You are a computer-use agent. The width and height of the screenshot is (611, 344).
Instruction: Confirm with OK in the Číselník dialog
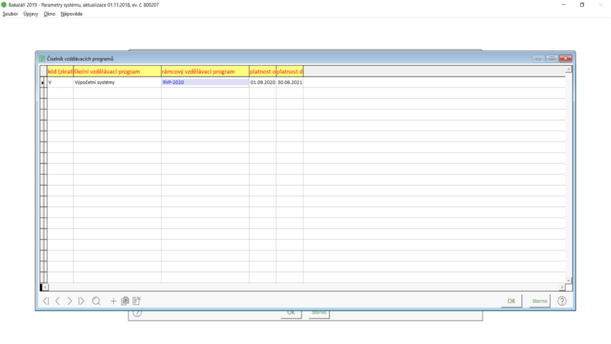tap(511, 301)
